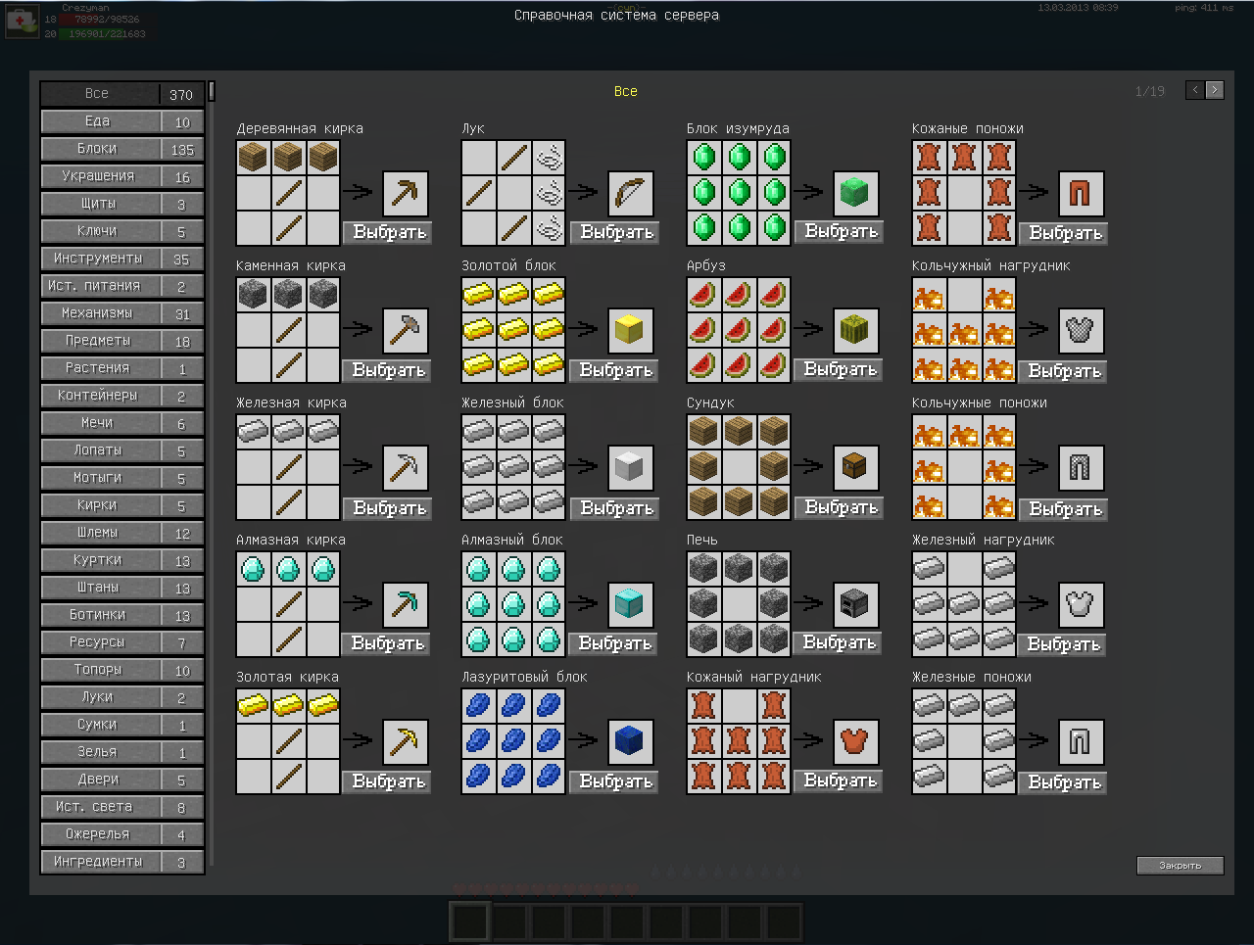This screenshot has height=945, width=1254.
Task: Switch to the Механизмы category
Action: (x=98, y=313)
